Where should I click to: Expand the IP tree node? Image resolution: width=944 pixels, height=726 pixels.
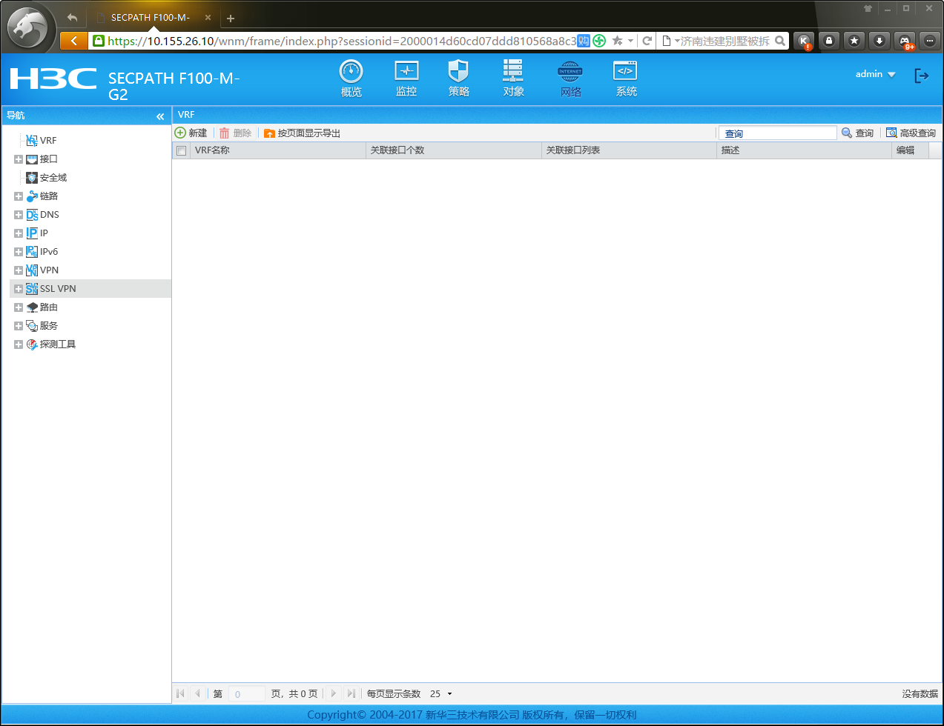pyautogui.click(x=19, y=233)
